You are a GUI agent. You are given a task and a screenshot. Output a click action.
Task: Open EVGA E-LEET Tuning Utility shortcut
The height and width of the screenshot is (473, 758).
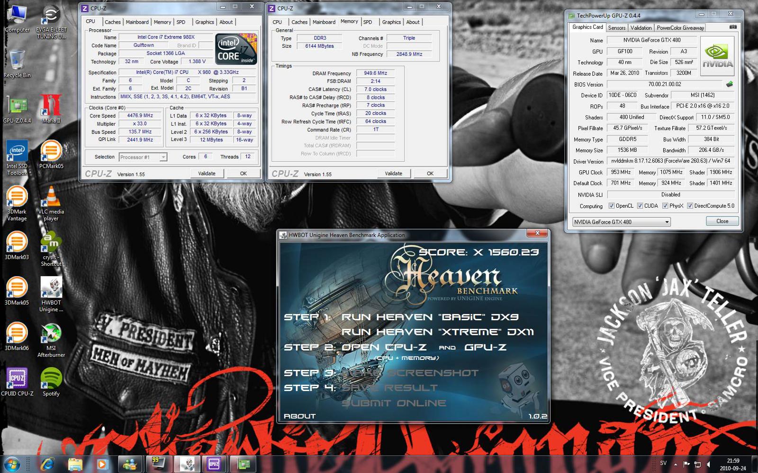pos(51,22)
